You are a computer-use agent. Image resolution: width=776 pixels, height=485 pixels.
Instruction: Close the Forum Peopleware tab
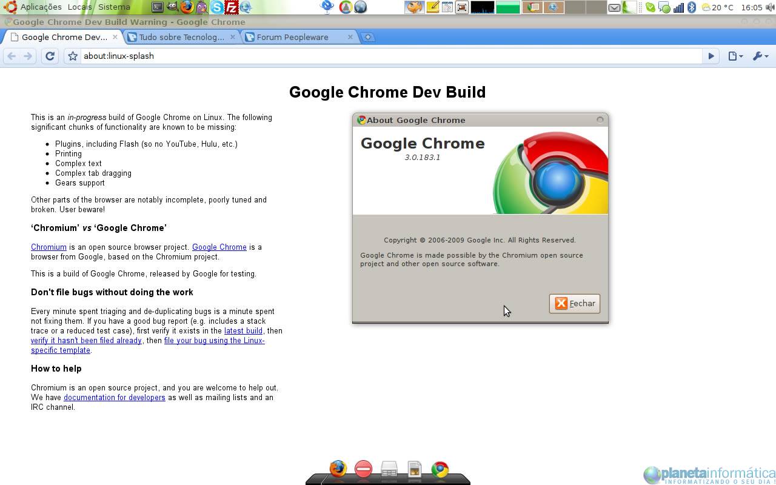tap(350, 37)
